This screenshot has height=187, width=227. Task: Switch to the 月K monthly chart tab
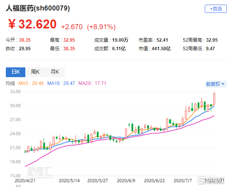pyautogui.click(x=55, y=72)
